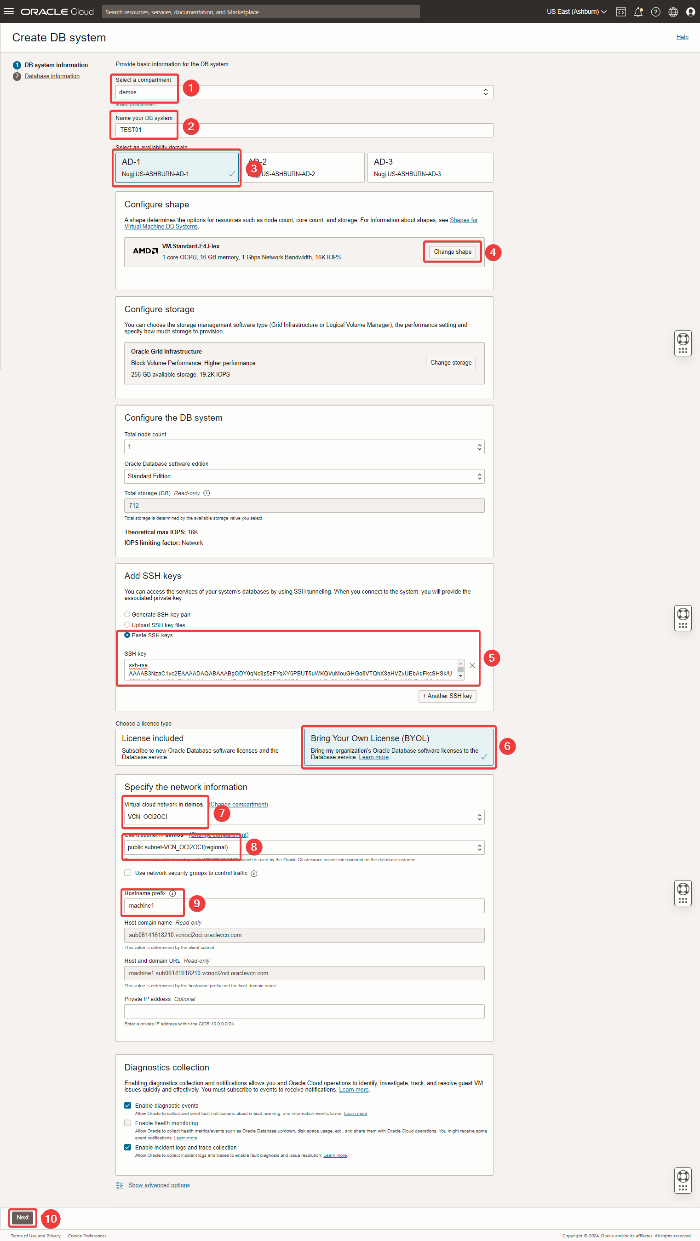Click the SSH key text area
Image resolution: width=700 pixels, height=1241 pixels.
pyautogui.click(x=291, y=669)
